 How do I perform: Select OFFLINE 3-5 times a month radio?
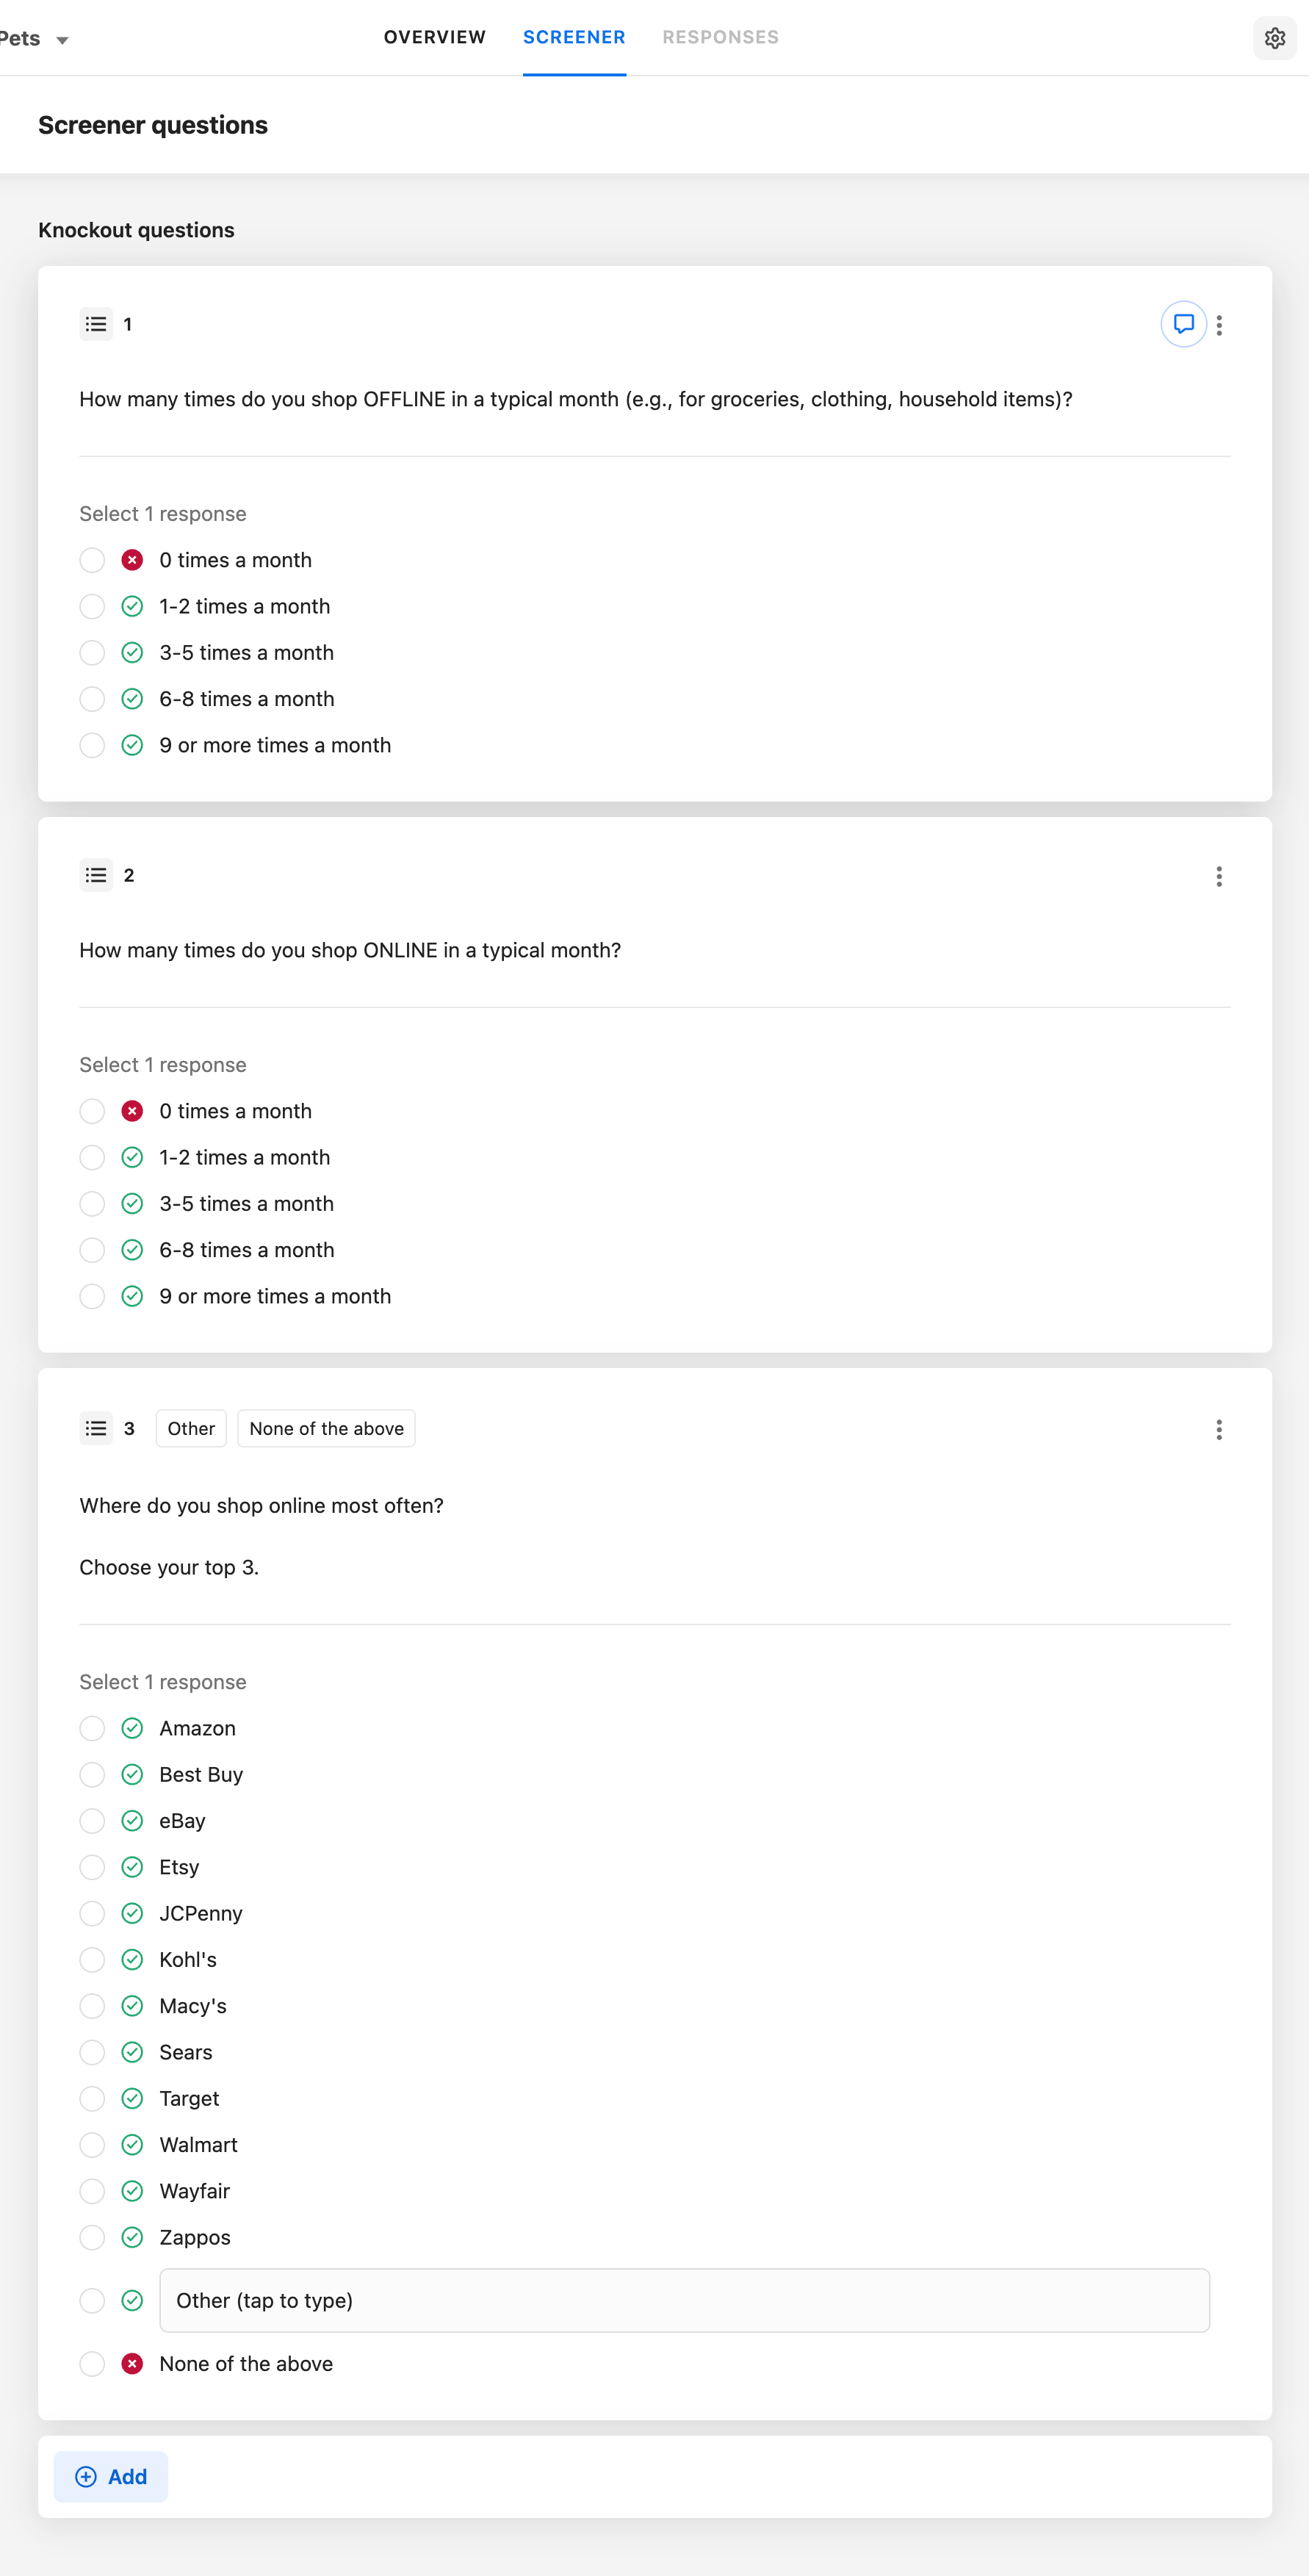(92, 653)
